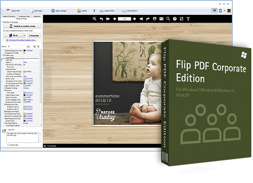Click the Border Color swatch
Image resolution: width=253 pixels, height=183 pixels.
coord(24,121)
